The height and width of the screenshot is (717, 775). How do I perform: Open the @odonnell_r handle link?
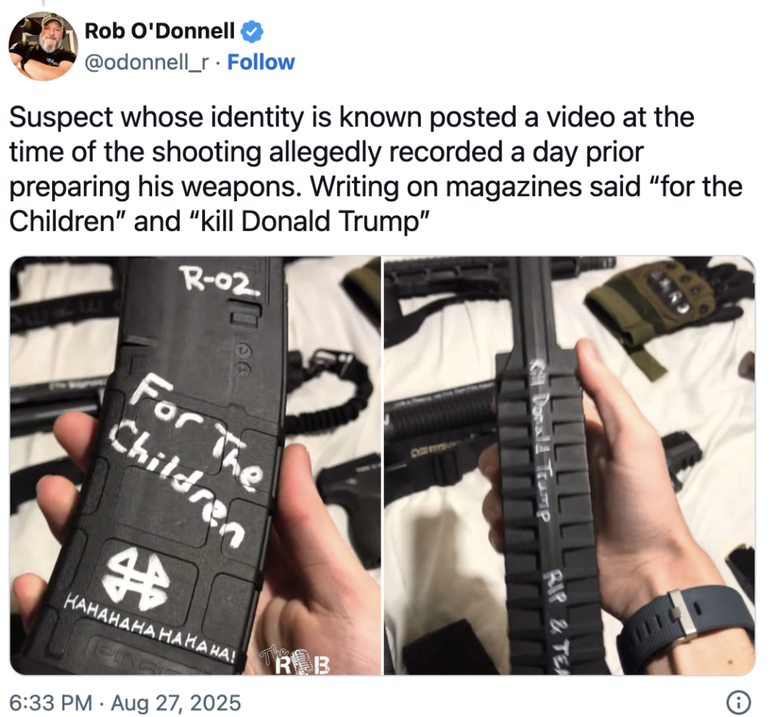point(147,63)
